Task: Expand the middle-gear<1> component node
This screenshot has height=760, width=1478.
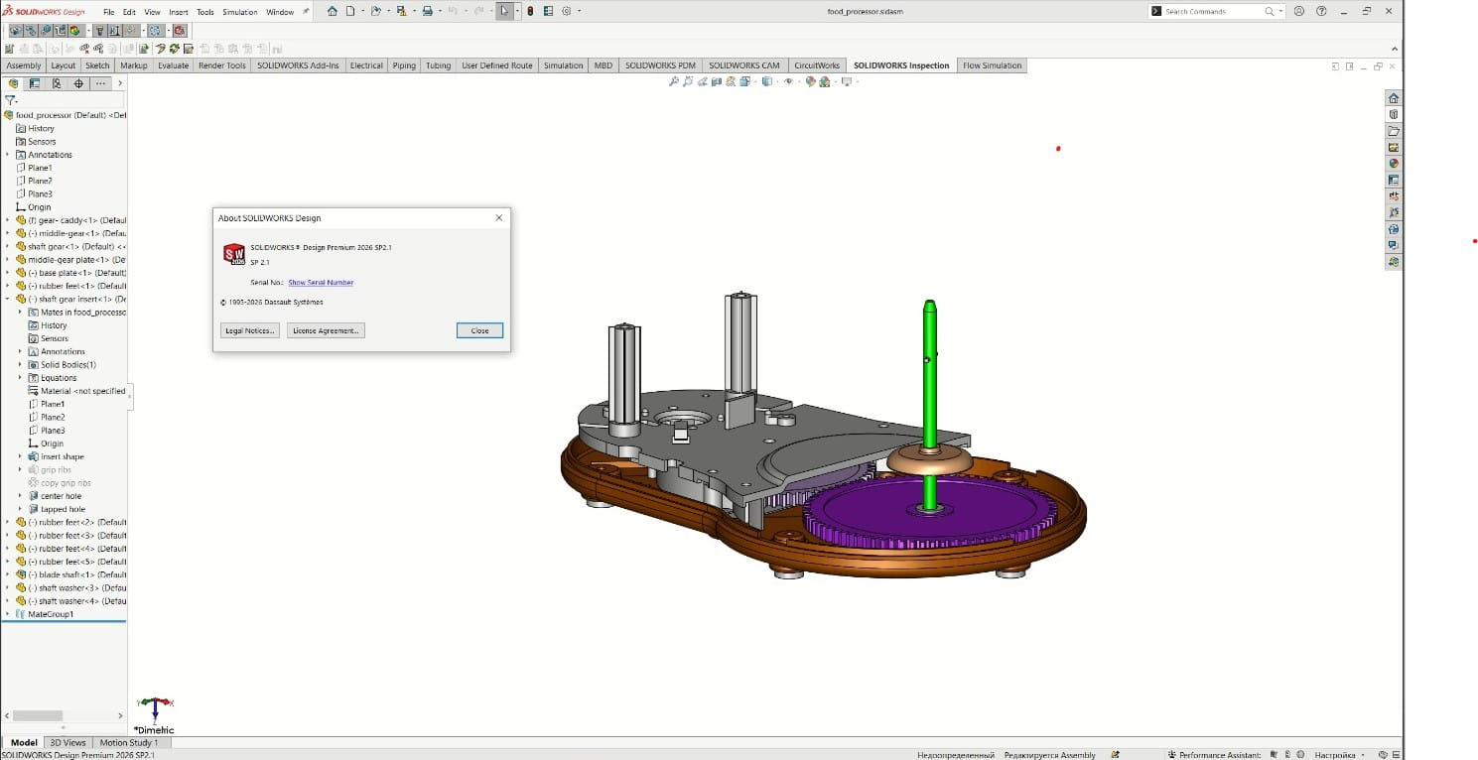Action: [x=8, y=233]
